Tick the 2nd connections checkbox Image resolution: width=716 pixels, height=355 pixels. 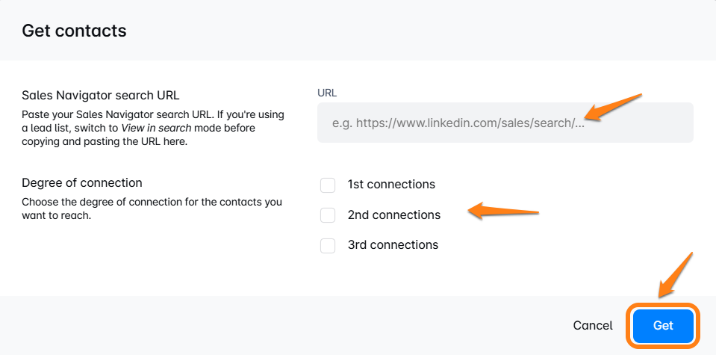point(328,215)
